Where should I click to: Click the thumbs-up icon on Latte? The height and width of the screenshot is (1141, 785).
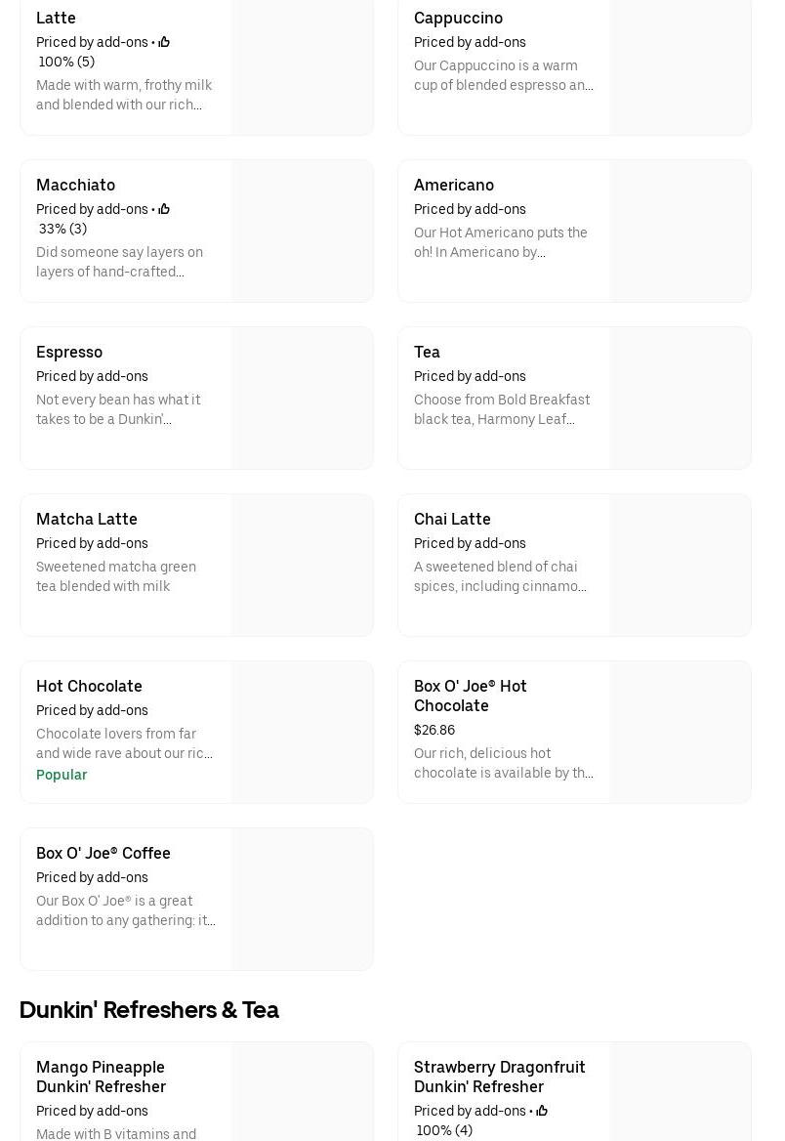(x=164, y=42)
